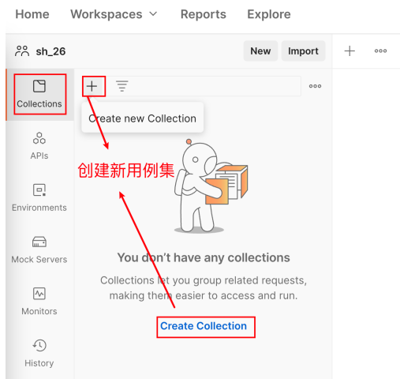
Task: Go to the Home menu item
Action: click(32, 14)
